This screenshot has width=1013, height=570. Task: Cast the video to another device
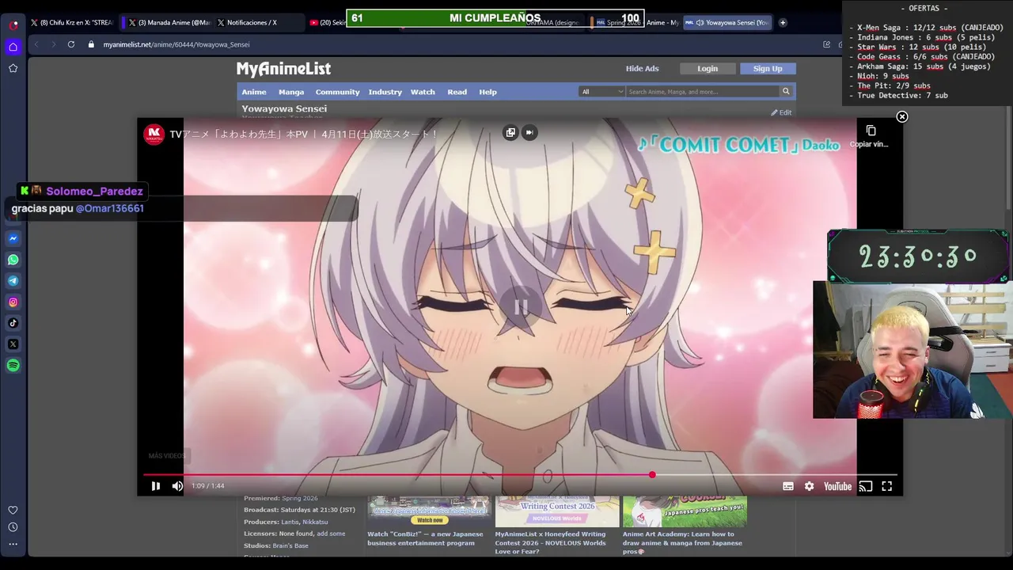click(x=866, y=486)
